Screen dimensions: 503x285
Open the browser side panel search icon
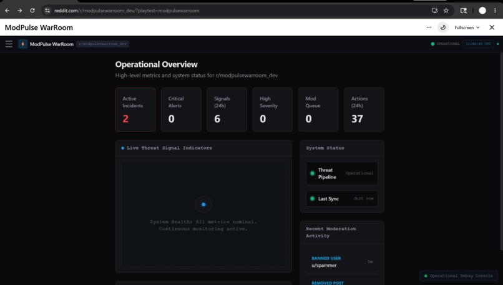(464, 11)
